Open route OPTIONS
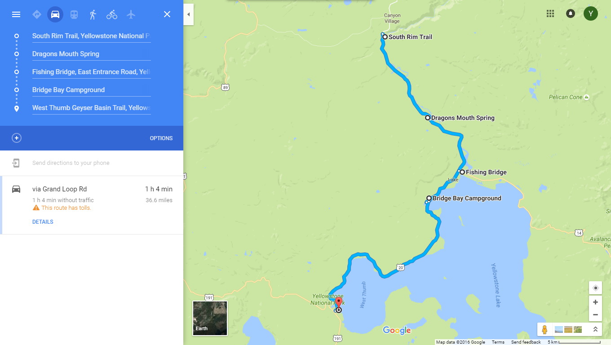 [x=161, y=138]
